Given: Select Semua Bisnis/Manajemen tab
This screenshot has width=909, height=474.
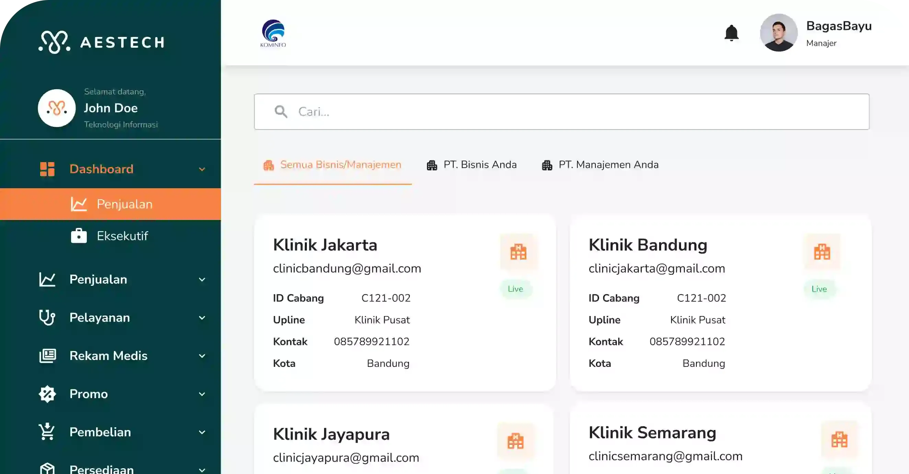Looking at the screenshot, I should coord(332,165).
